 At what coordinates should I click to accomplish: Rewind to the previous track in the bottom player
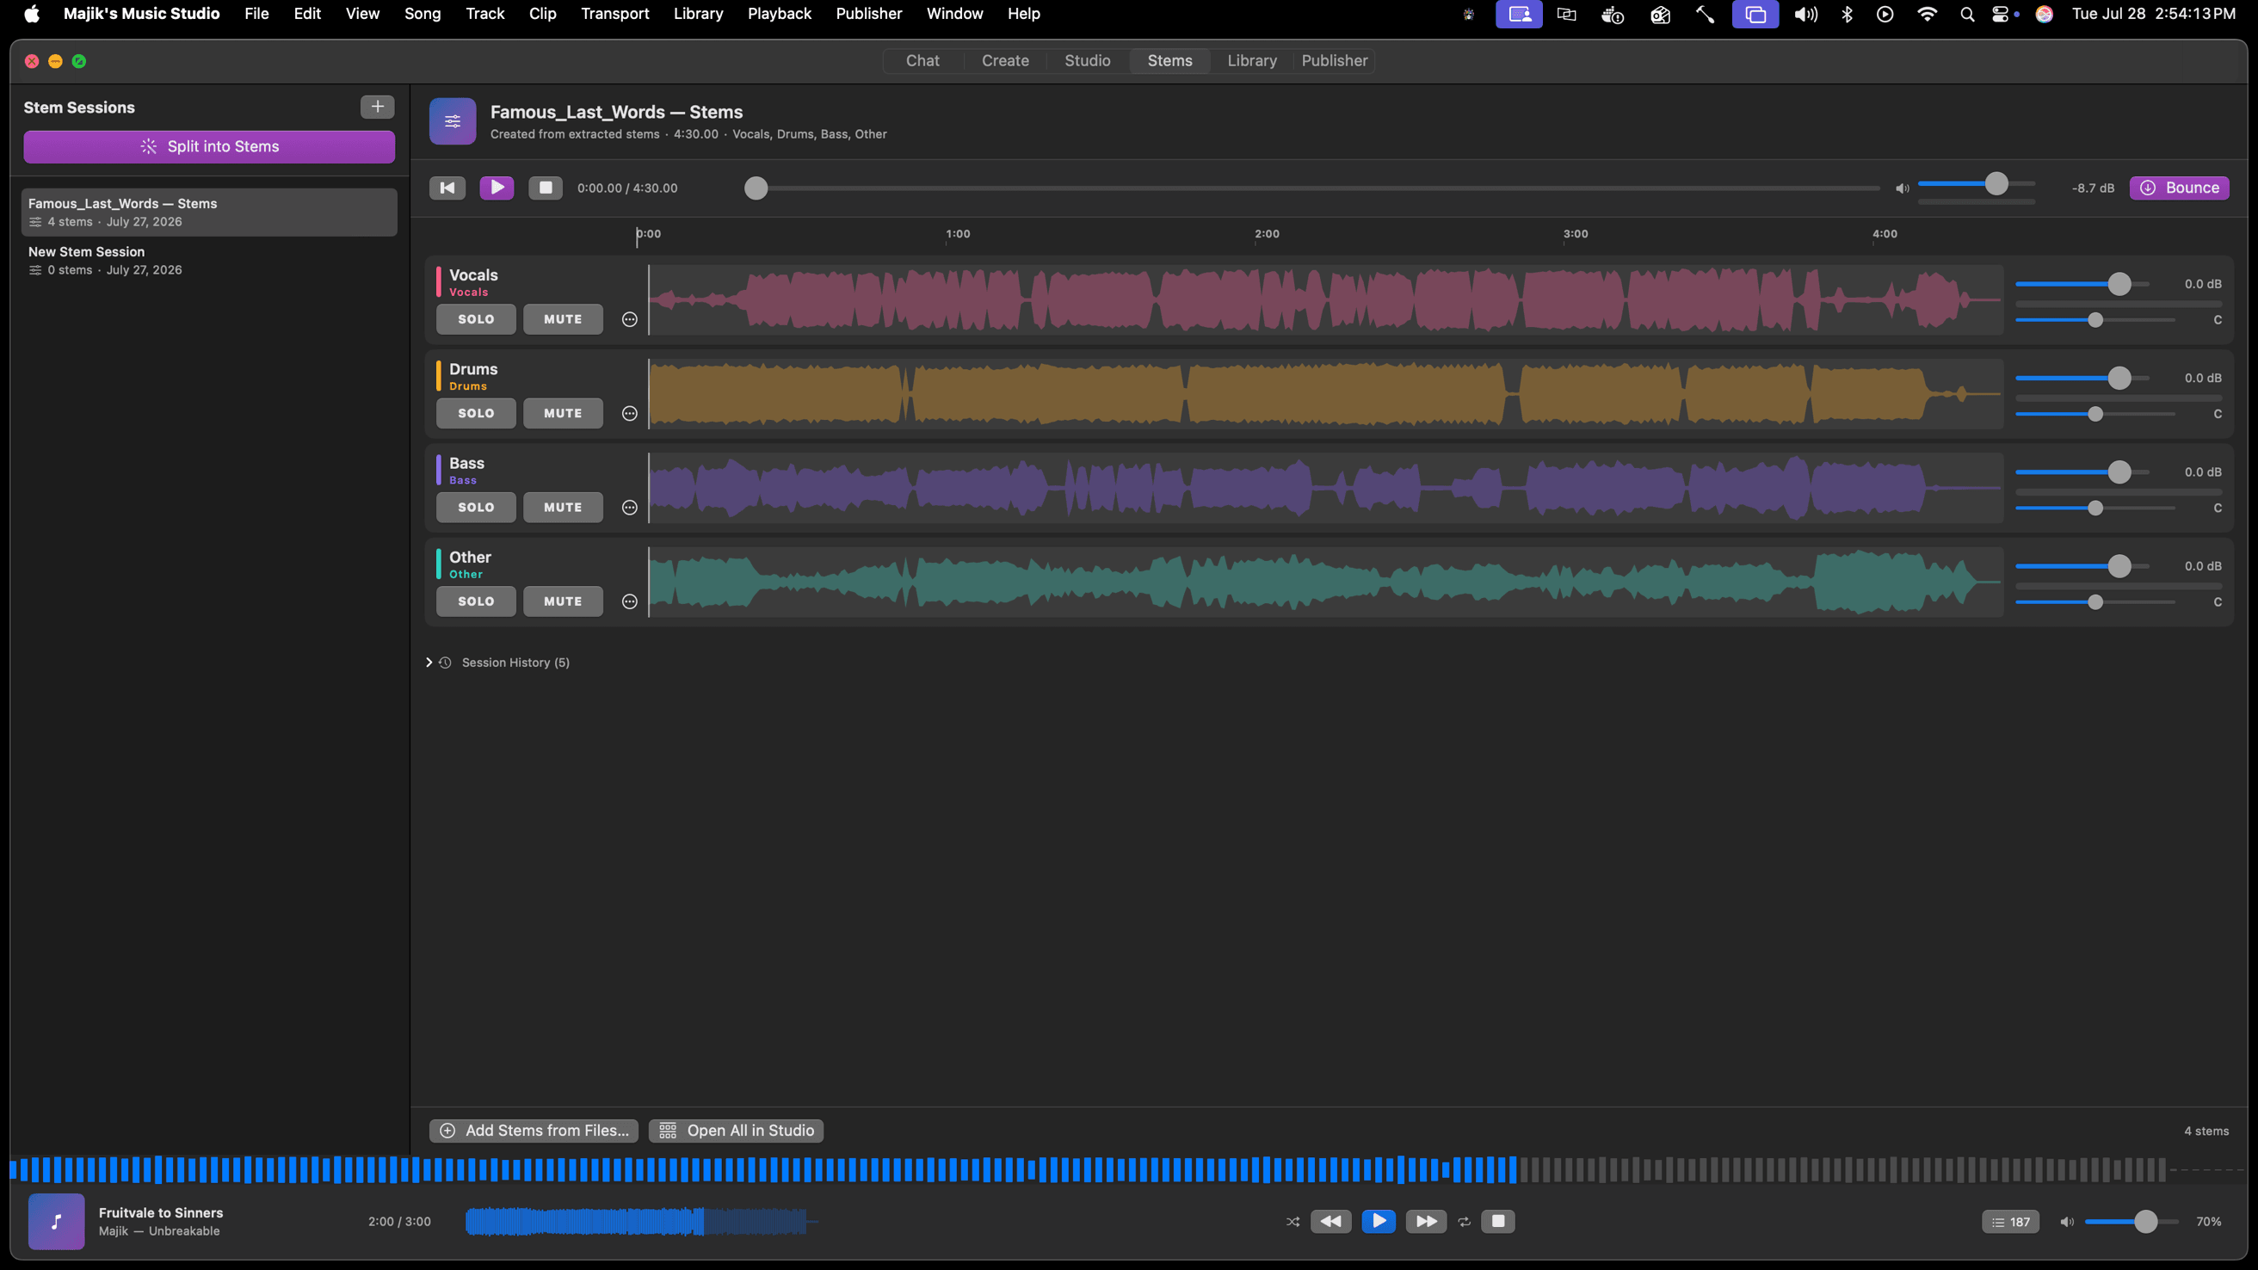pos(1330,1221)
